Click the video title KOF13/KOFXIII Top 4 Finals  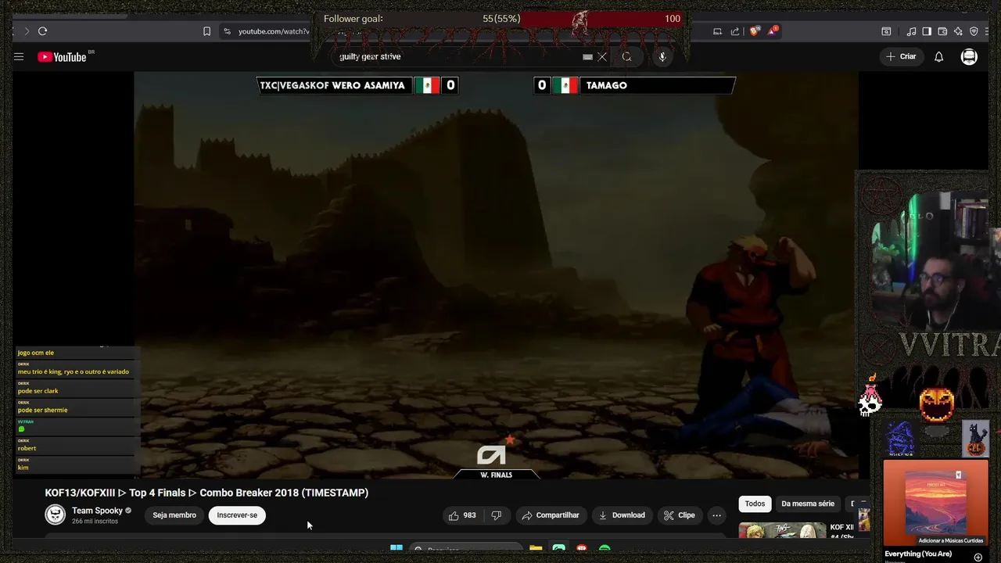click(206, 493)
